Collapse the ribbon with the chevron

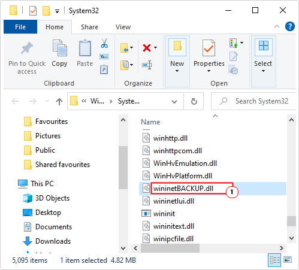tap(277, 26)
